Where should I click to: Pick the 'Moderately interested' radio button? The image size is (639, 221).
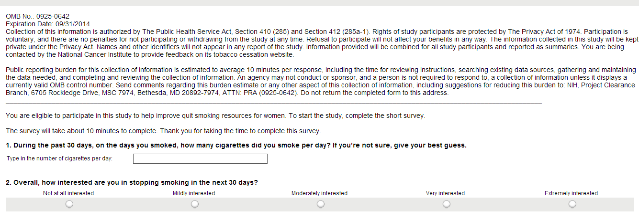320,204
